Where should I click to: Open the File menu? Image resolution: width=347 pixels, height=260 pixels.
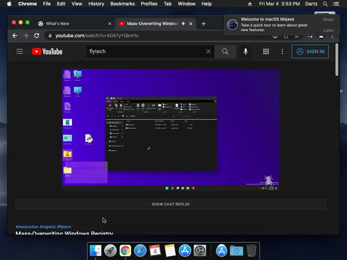47,4
